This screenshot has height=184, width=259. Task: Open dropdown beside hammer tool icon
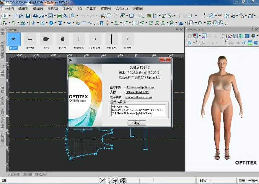pos(246,16)
